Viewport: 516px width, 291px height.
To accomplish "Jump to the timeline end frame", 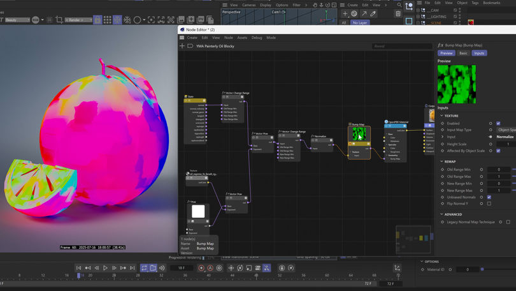I will (132, 268).
